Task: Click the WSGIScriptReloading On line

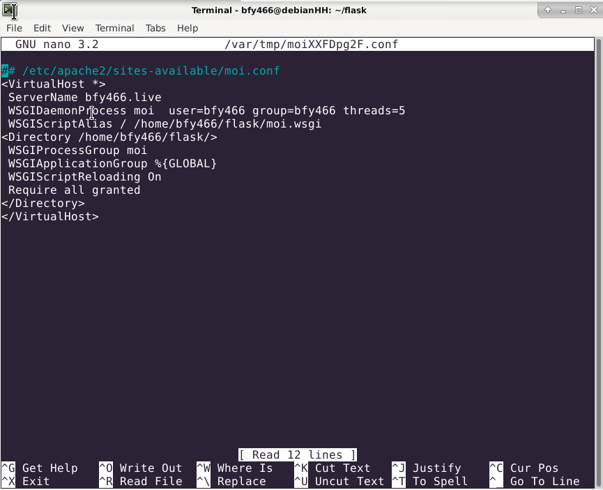Action: pyautogui.click(x=84, y=177)
